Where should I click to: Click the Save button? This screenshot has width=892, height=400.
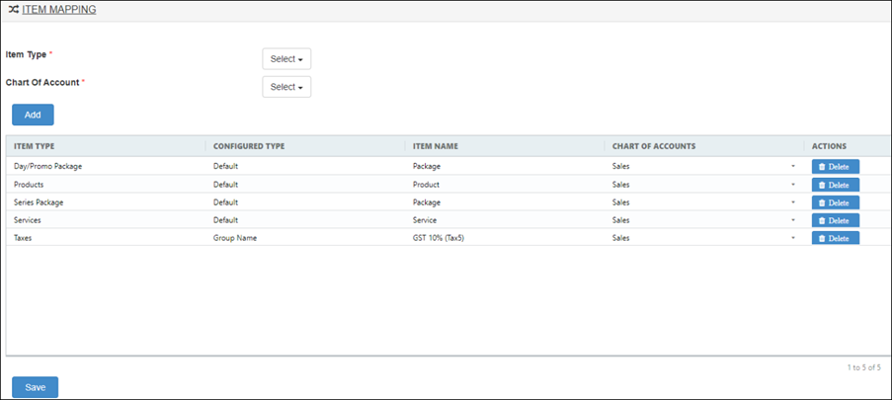coord(36,387)
